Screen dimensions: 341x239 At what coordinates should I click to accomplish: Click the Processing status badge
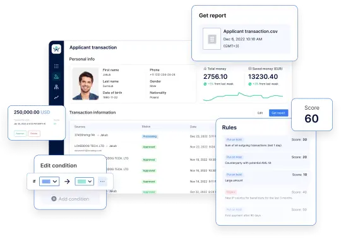[150, 136]
